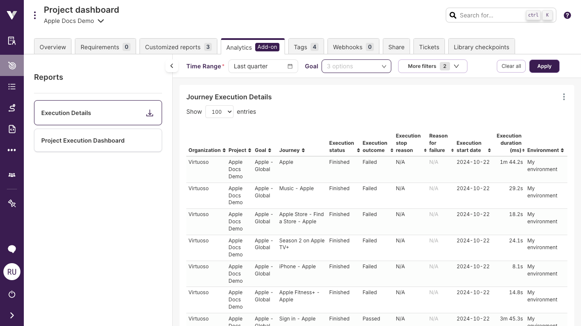Sort by the Goal column
Image resolution: width=581 pixels, height=326 pixels.
(x=263, y=150)
